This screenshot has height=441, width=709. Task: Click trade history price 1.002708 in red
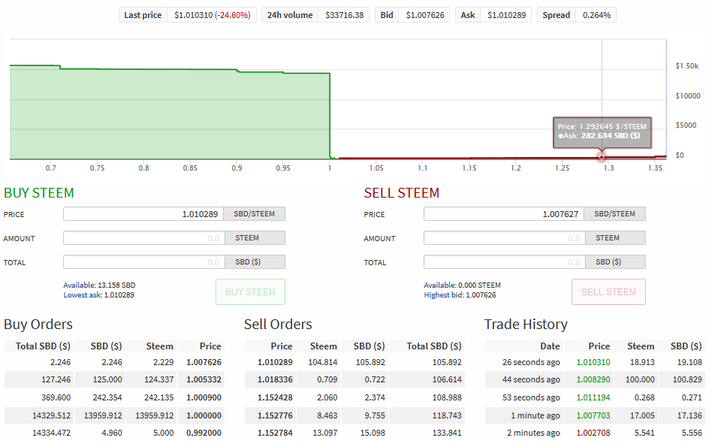coord(593,433)
